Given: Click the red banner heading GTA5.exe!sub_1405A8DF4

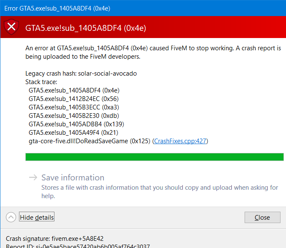Looking at the screenshot, I should (x=86, y=28).
